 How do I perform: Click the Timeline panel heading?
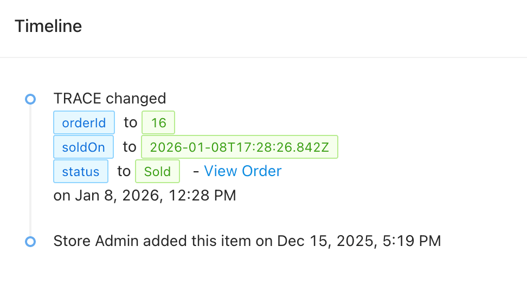click(48, 26)
